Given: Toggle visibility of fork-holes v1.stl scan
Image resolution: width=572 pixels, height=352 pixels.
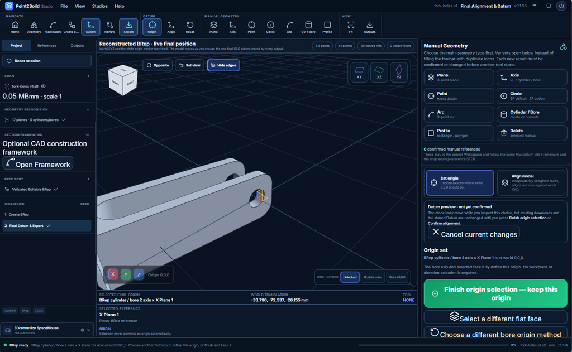Looking at the screenshot, I should click(44, 86).
